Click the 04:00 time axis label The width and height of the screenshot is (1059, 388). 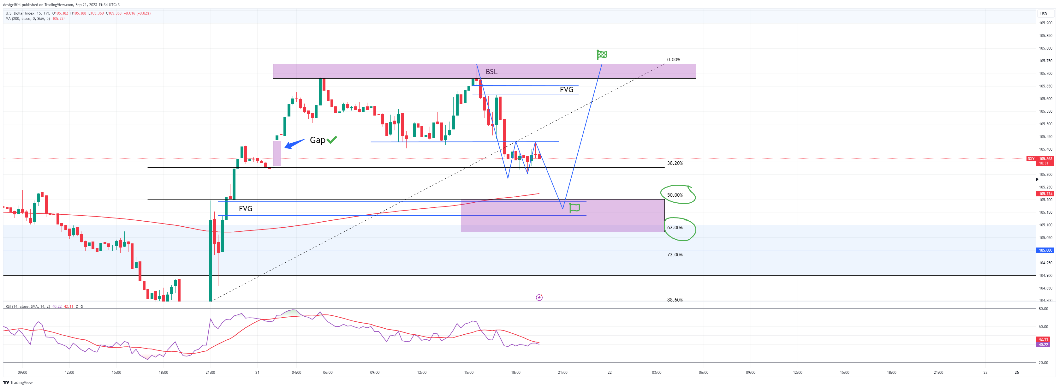pos(296,373)
